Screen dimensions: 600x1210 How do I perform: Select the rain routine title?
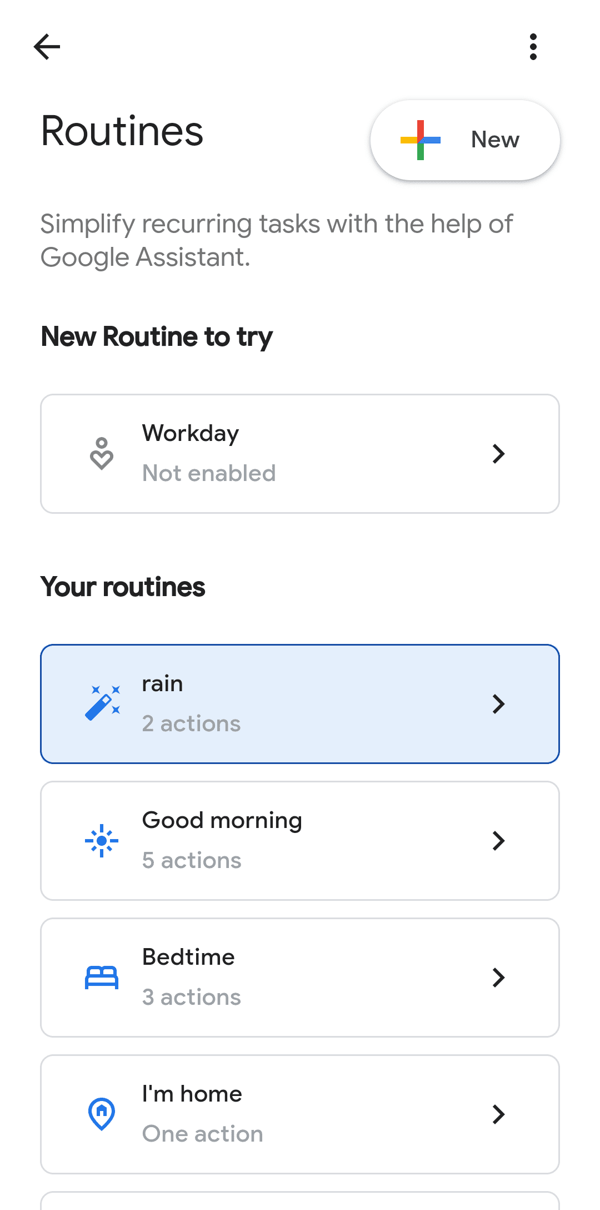162,684
